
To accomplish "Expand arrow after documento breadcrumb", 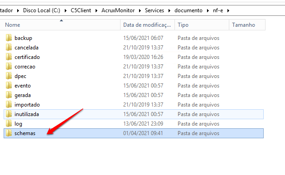I will tap(208, 10).
